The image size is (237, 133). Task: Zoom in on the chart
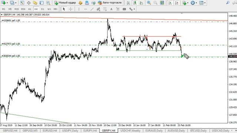[x=149, y=3]
